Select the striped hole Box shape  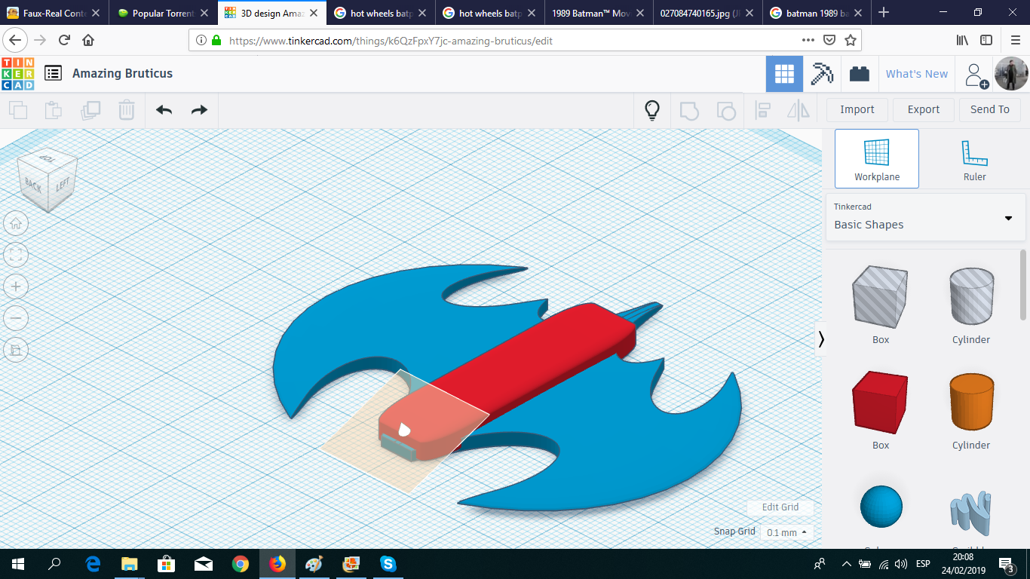pyautogui.click(x=881, y=298)
